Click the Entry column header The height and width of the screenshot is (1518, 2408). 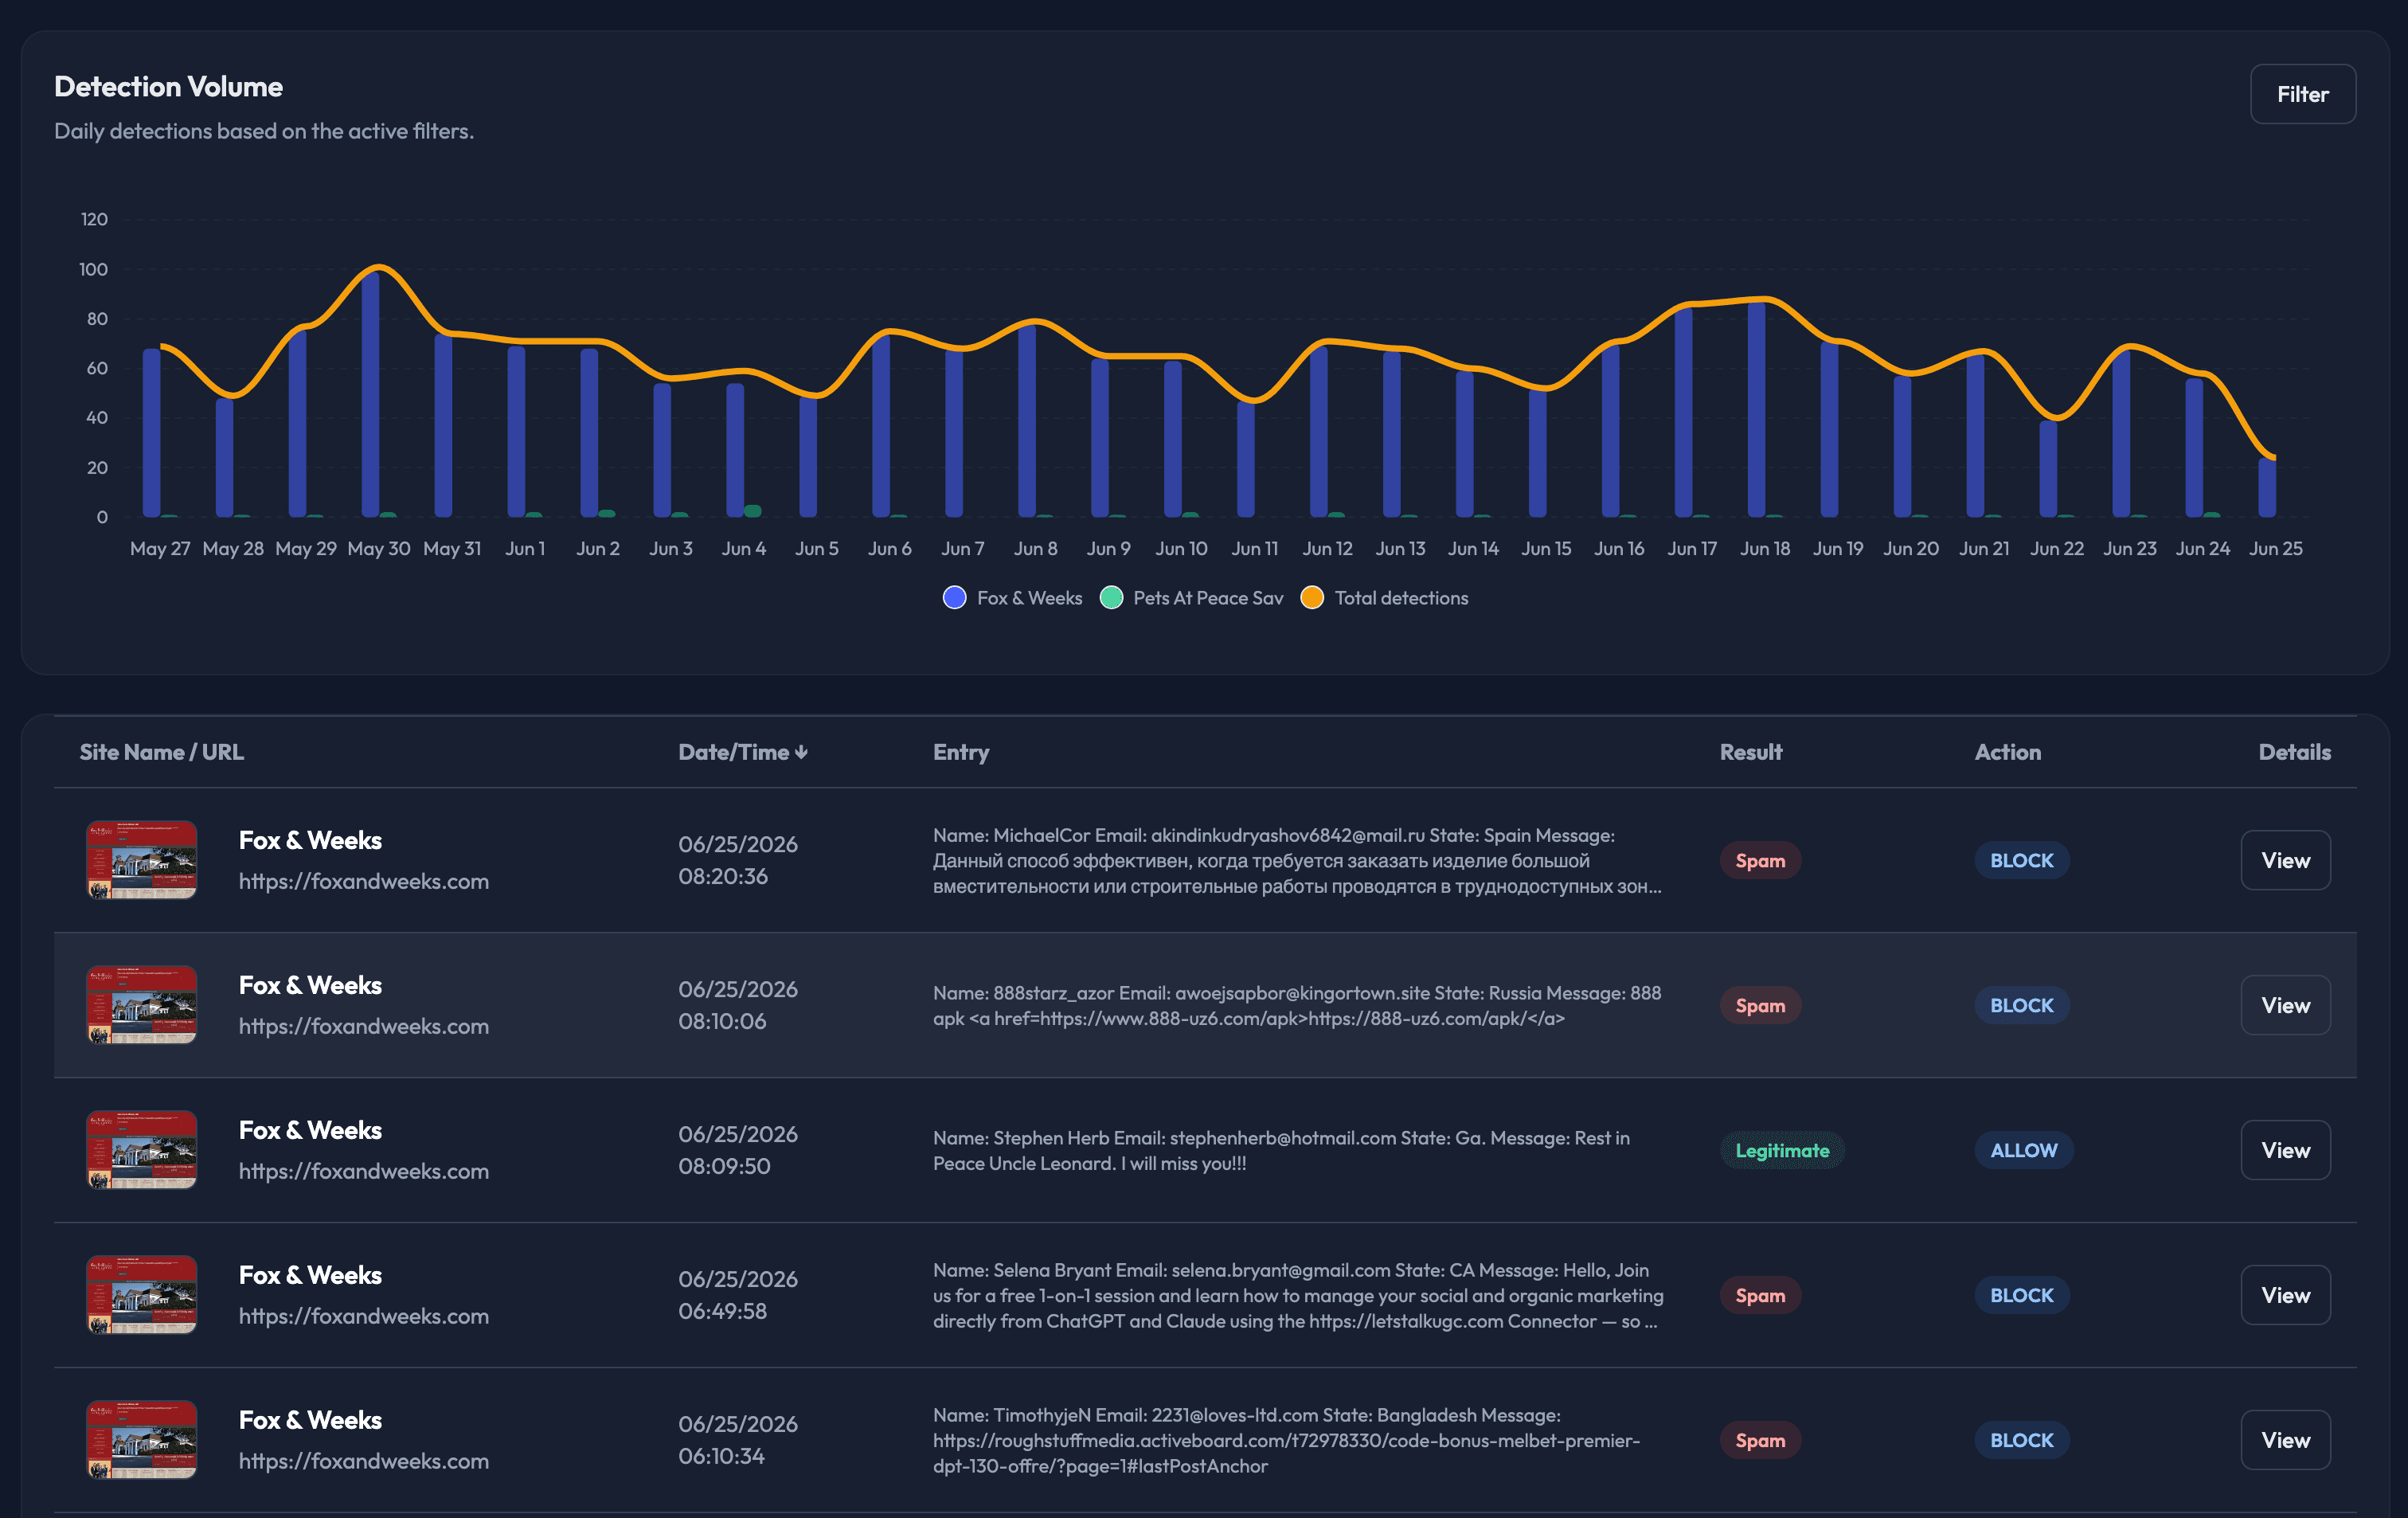(x=961, y=752)
